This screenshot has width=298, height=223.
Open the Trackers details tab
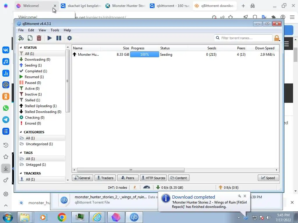pos(105,178)
